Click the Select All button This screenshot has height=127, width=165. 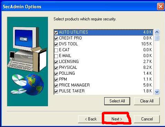click(x=117, y=101)
